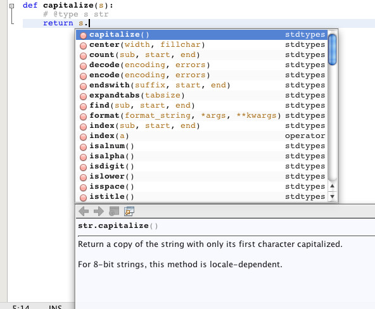
Task: Click the red method icon beside find
Action: (x=83, y=106)
